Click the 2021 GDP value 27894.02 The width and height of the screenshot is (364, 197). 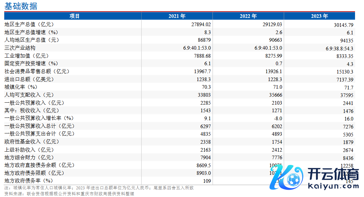[x=199, y=24]
